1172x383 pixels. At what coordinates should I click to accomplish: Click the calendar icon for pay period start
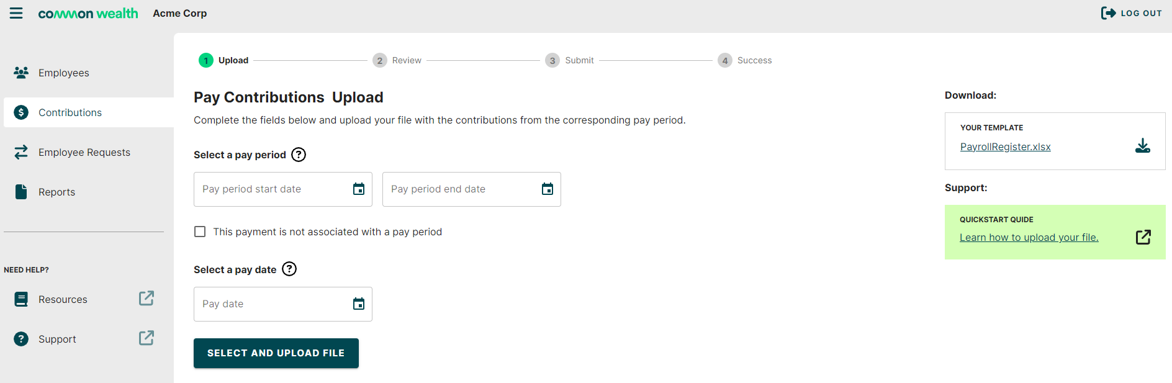pos(359,189)
